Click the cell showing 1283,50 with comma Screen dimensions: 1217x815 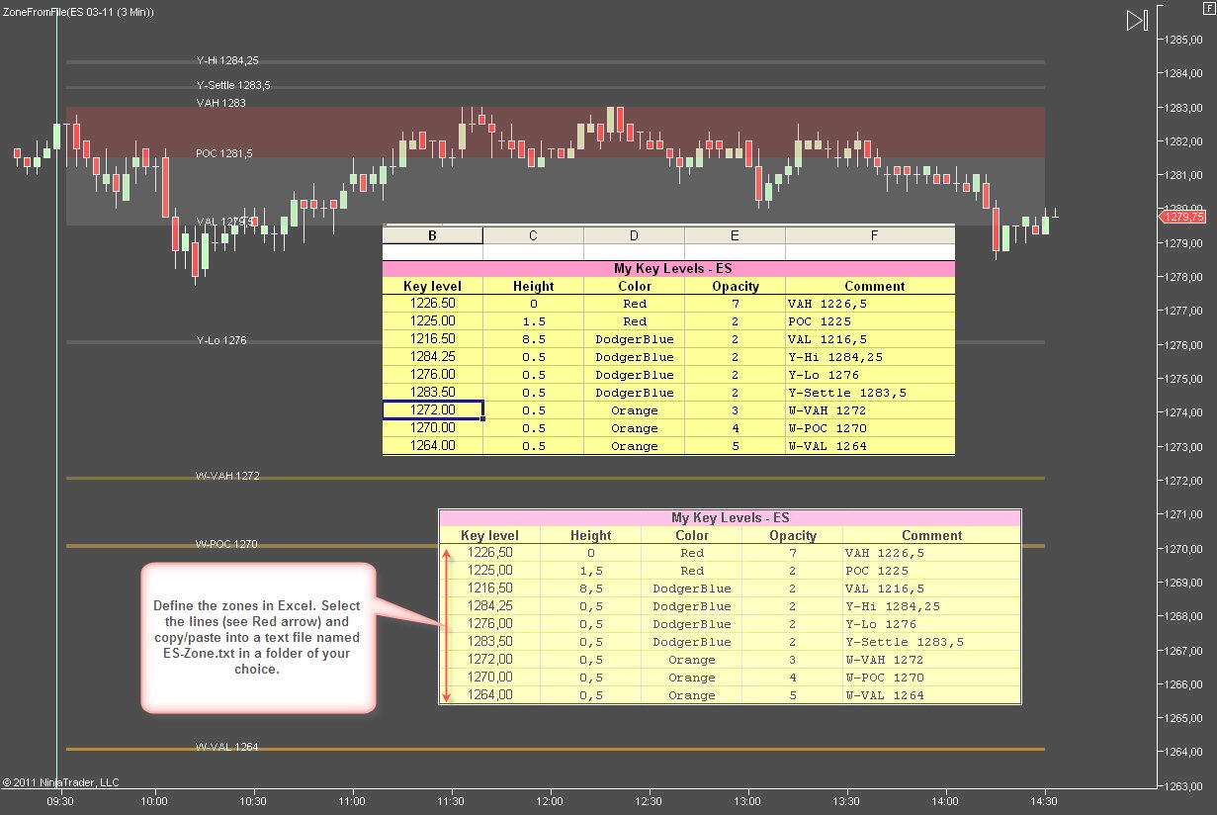[490, 642]
